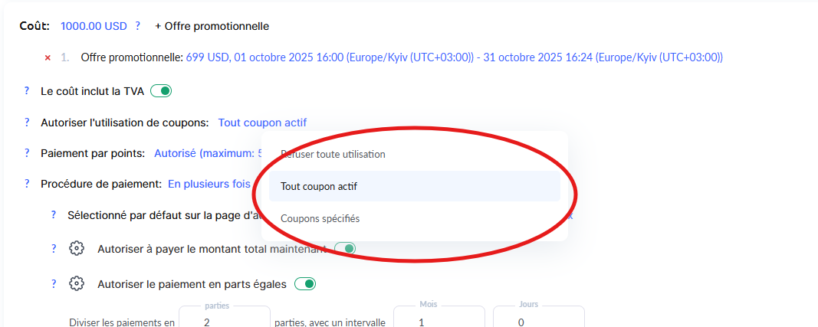The width and height of the screenshot is (818, 327).
Task: Edit the 1000.00 USD cost value
Action: point(94,26)
